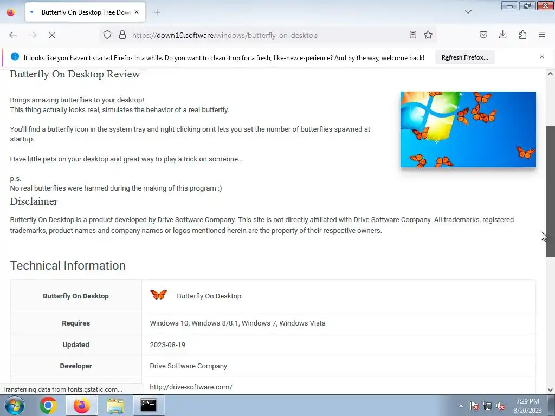Screen dimensions: 555x416
Task: Click the URL address field
Action: (x=267, y=35)
